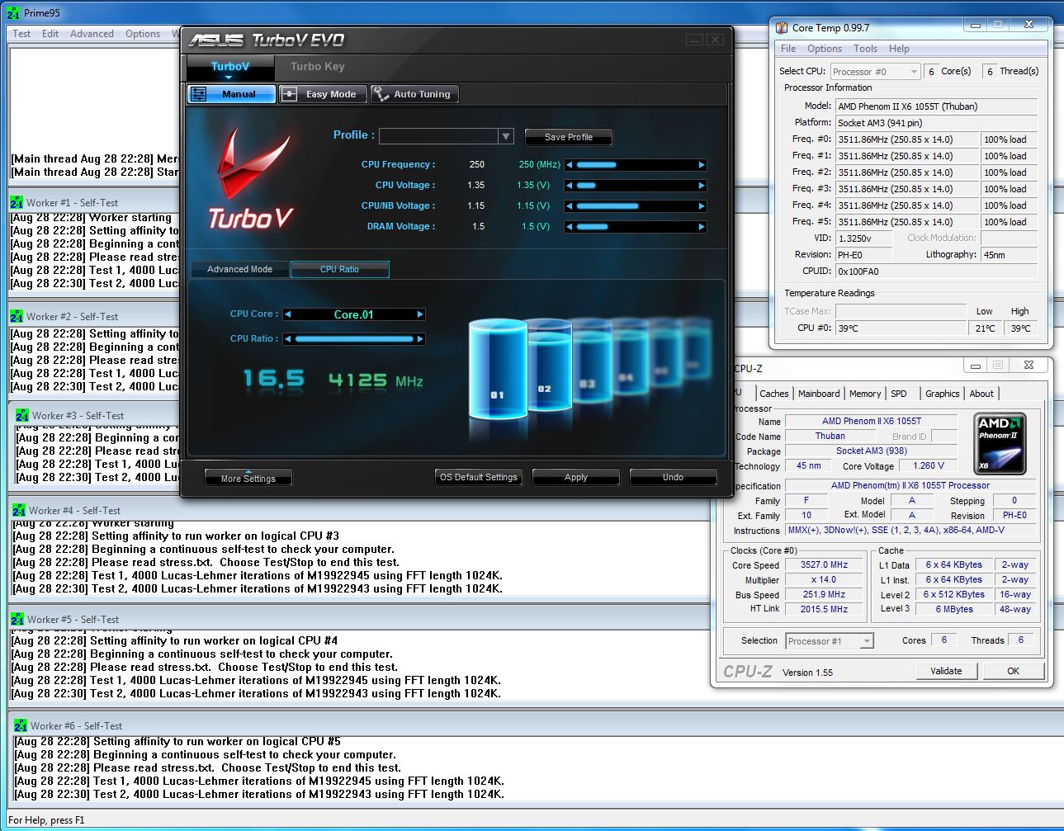Viewport: 1064px width, 831px height.
Task: Click the Auto Tuning wrench icon
Action: click(381, 94)
